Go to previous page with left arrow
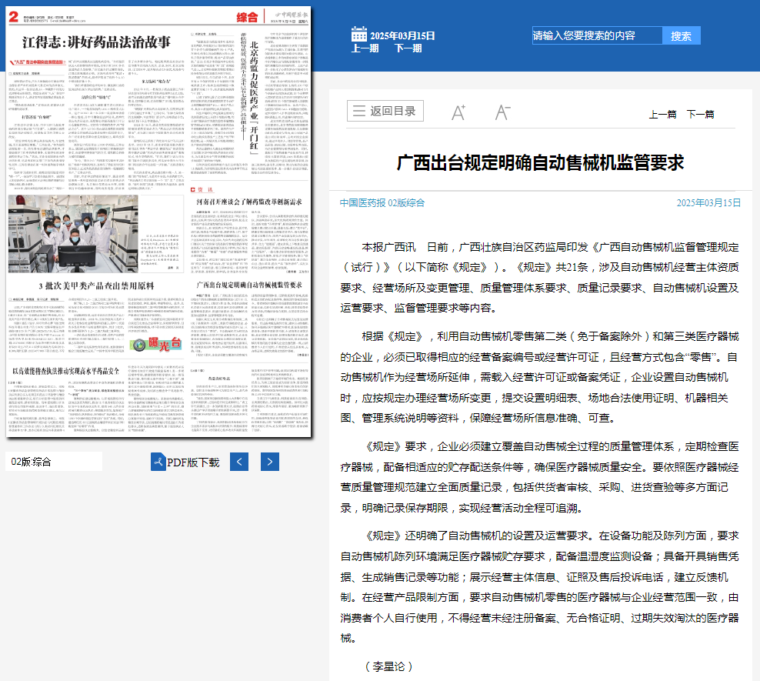 239,462
